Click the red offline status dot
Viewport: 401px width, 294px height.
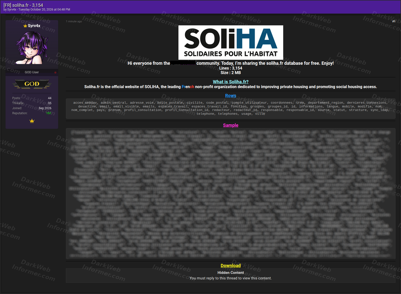(x=55, y=73)
